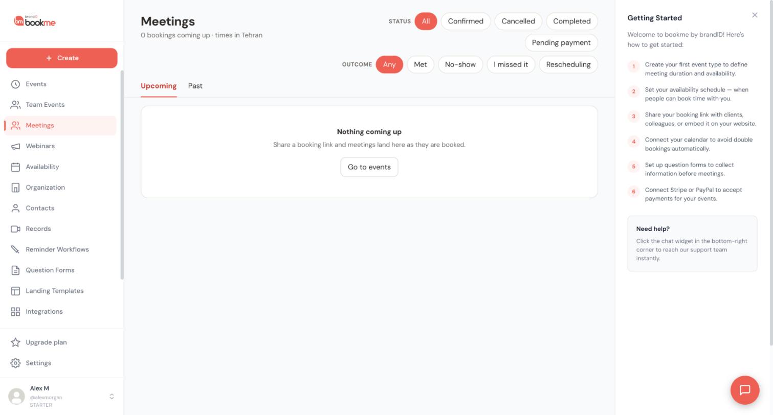Select the No-show outcome filter
Screen dimensions: 773x415
(460, 64)
